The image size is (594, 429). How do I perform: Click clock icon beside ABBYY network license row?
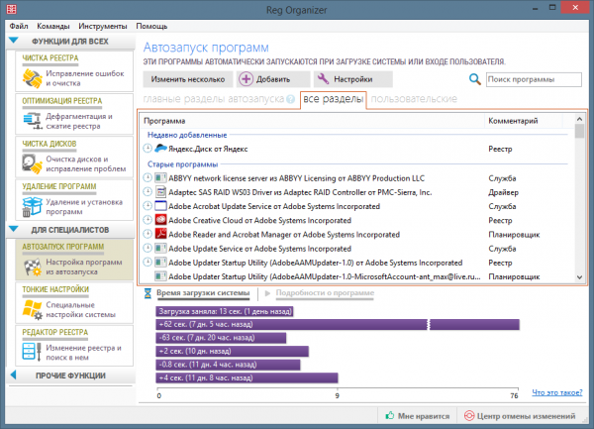coord(148,177)
